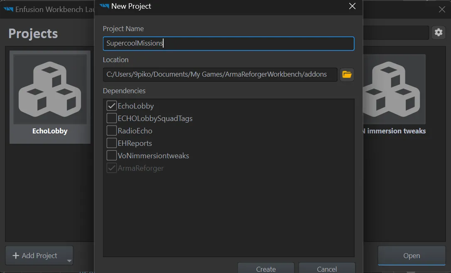
Task: Click the RadioEcho label text
Action: coord(135,130)
